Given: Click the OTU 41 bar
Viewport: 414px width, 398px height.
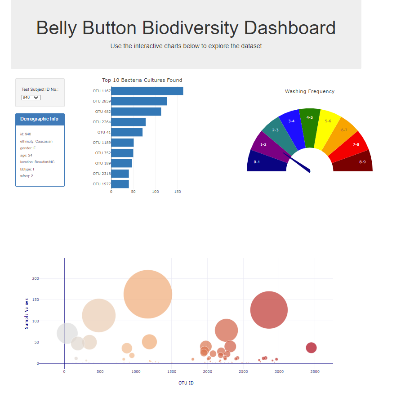Looking at the screenshot, I should [x=127, y=132].
